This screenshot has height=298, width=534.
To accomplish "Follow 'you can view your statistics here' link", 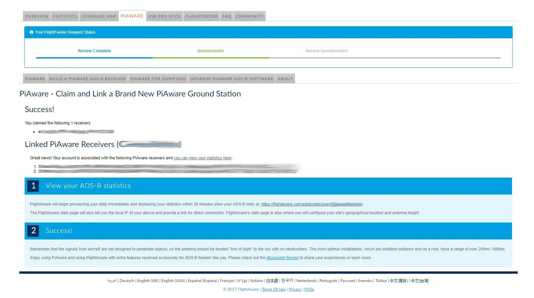I will pyautogui.click(x=202, y=158).
